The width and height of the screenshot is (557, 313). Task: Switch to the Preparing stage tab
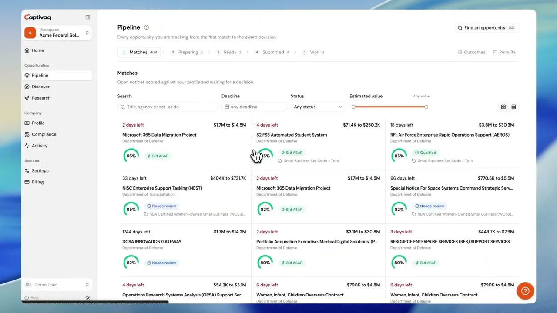(x=187, y=52)
